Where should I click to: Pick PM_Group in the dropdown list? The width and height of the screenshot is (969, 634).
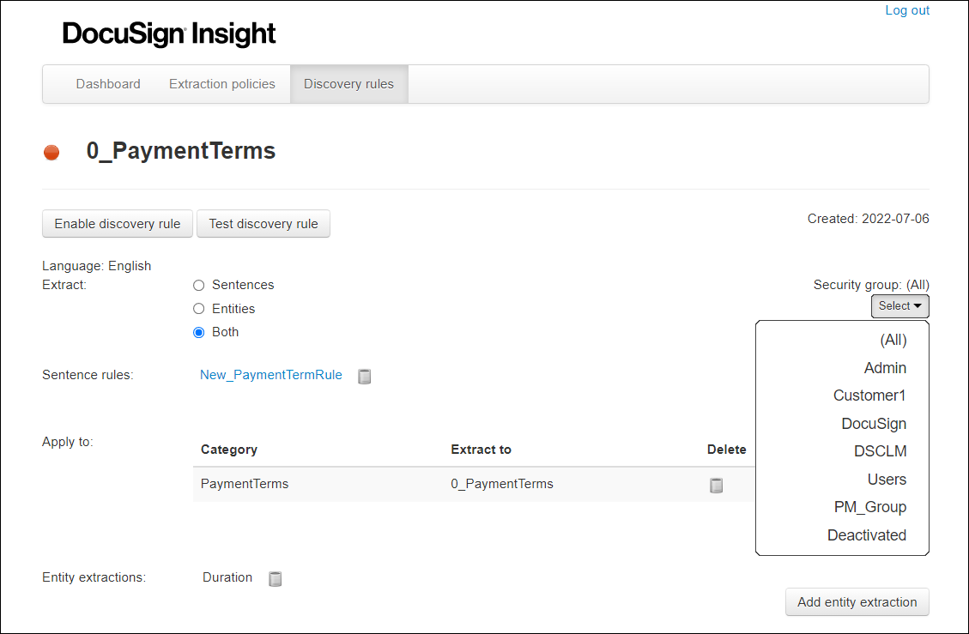[x=869, y=507]
